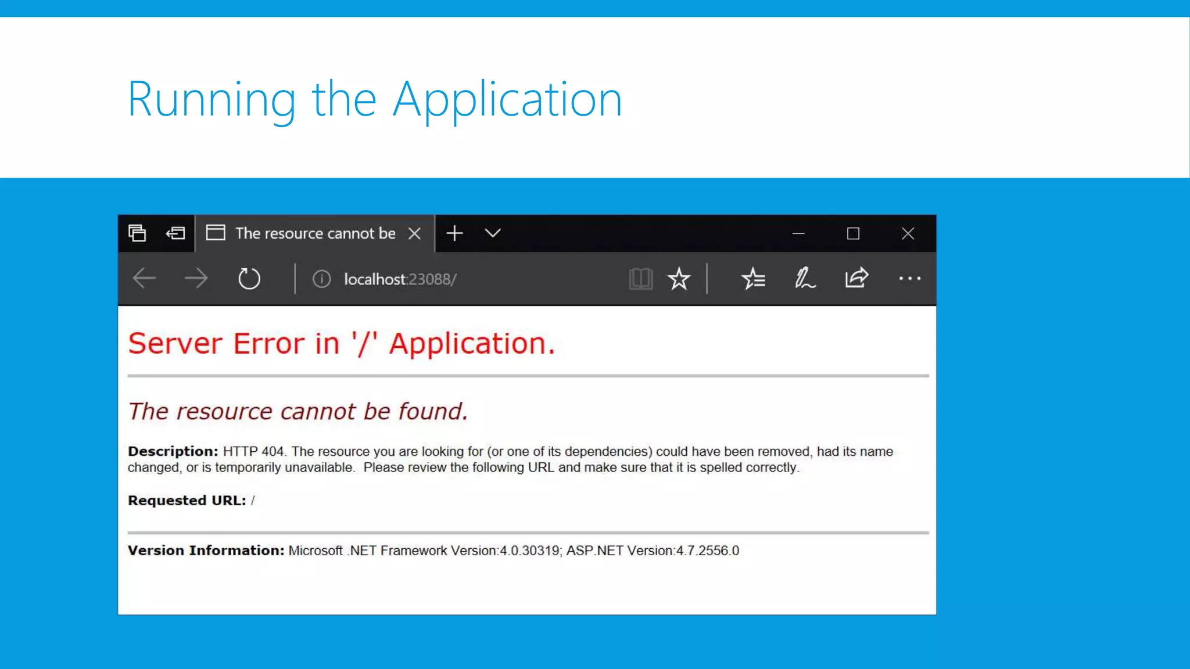Add page to favorites star
This screenshot has width=1190, height=669.
pos(679,279)
